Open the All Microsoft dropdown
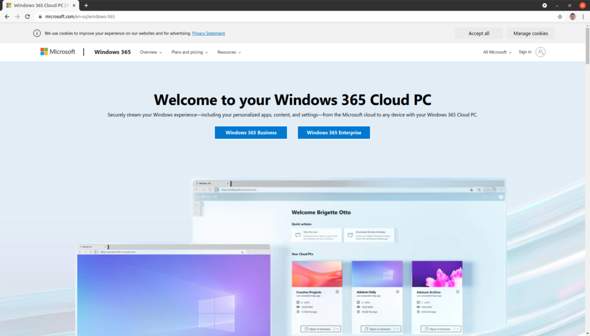Image resolution: width=590 pixels, height=336 pixels. [497, 52]
